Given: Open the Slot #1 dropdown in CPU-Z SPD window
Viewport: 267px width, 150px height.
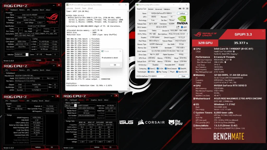Looking at the screenshot, I should pyautogui.click(x=71, y=105).
